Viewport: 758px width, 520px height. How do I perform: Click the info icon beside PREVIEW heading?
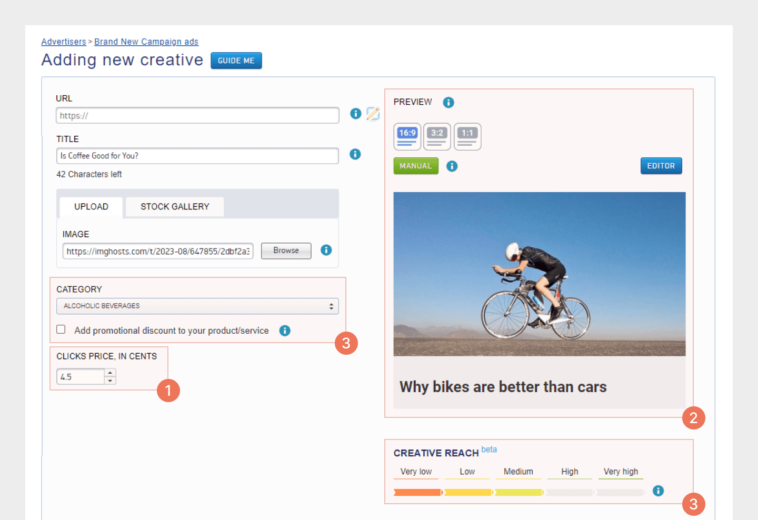point(448,103)
